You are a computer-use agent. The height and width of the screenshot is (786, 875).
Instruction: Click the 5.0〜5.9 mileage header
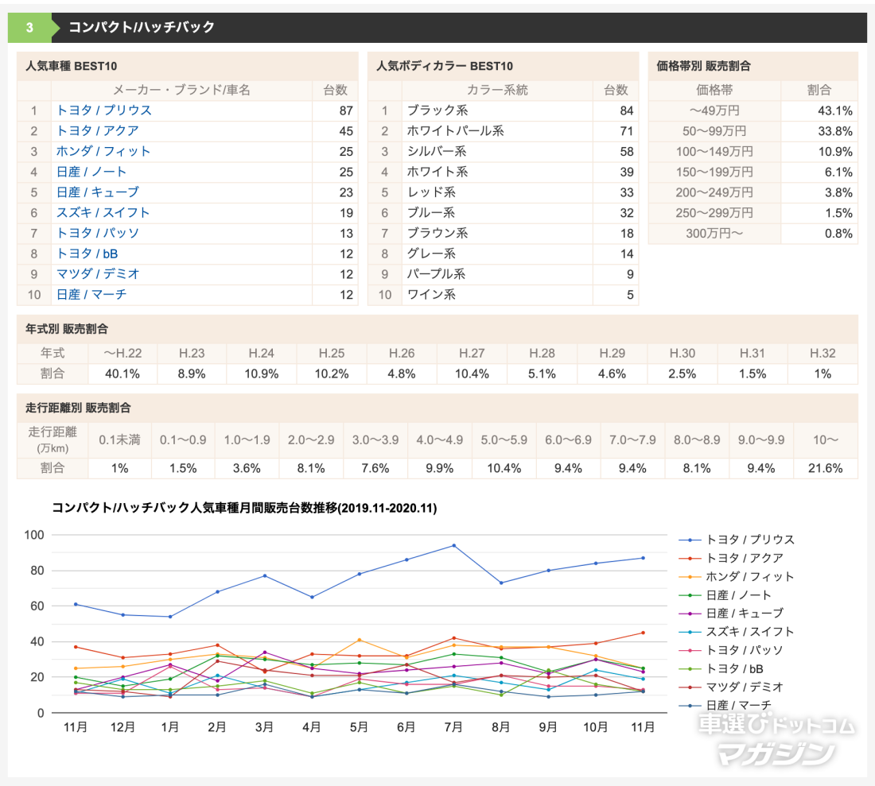[504, 439]
